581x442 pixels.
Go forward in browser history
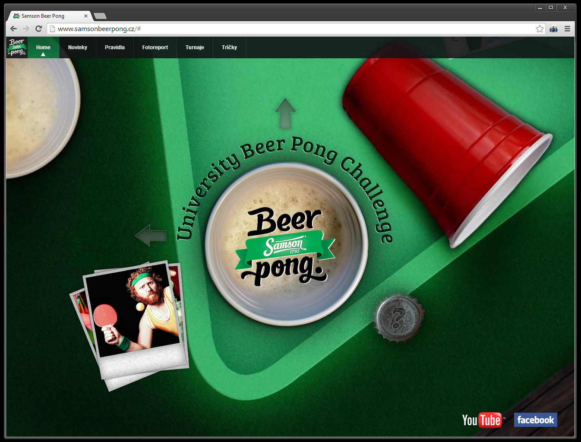coord(26,28)
